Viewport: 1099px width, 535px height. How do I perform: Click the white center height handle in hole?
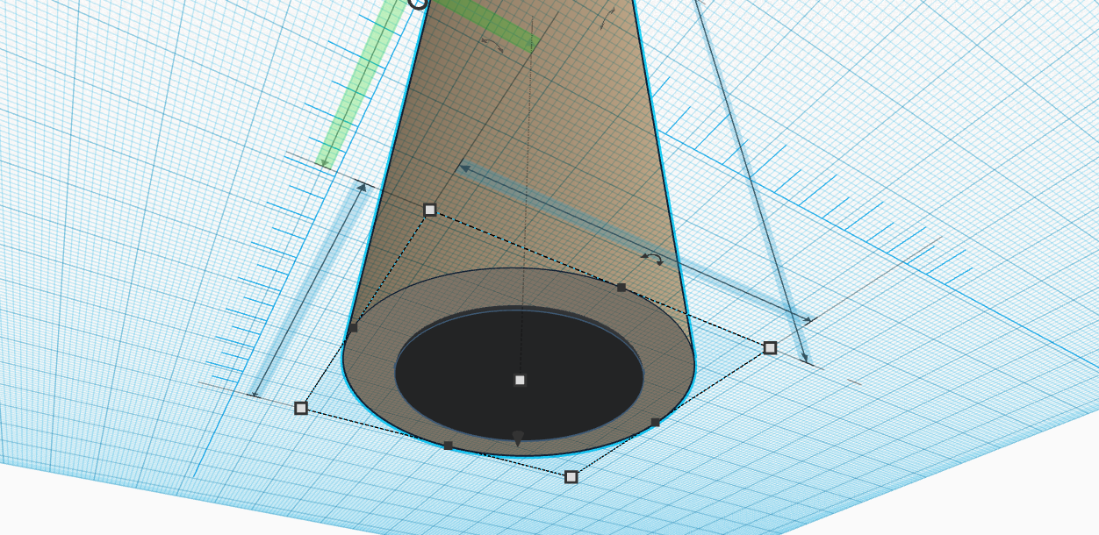520,380
